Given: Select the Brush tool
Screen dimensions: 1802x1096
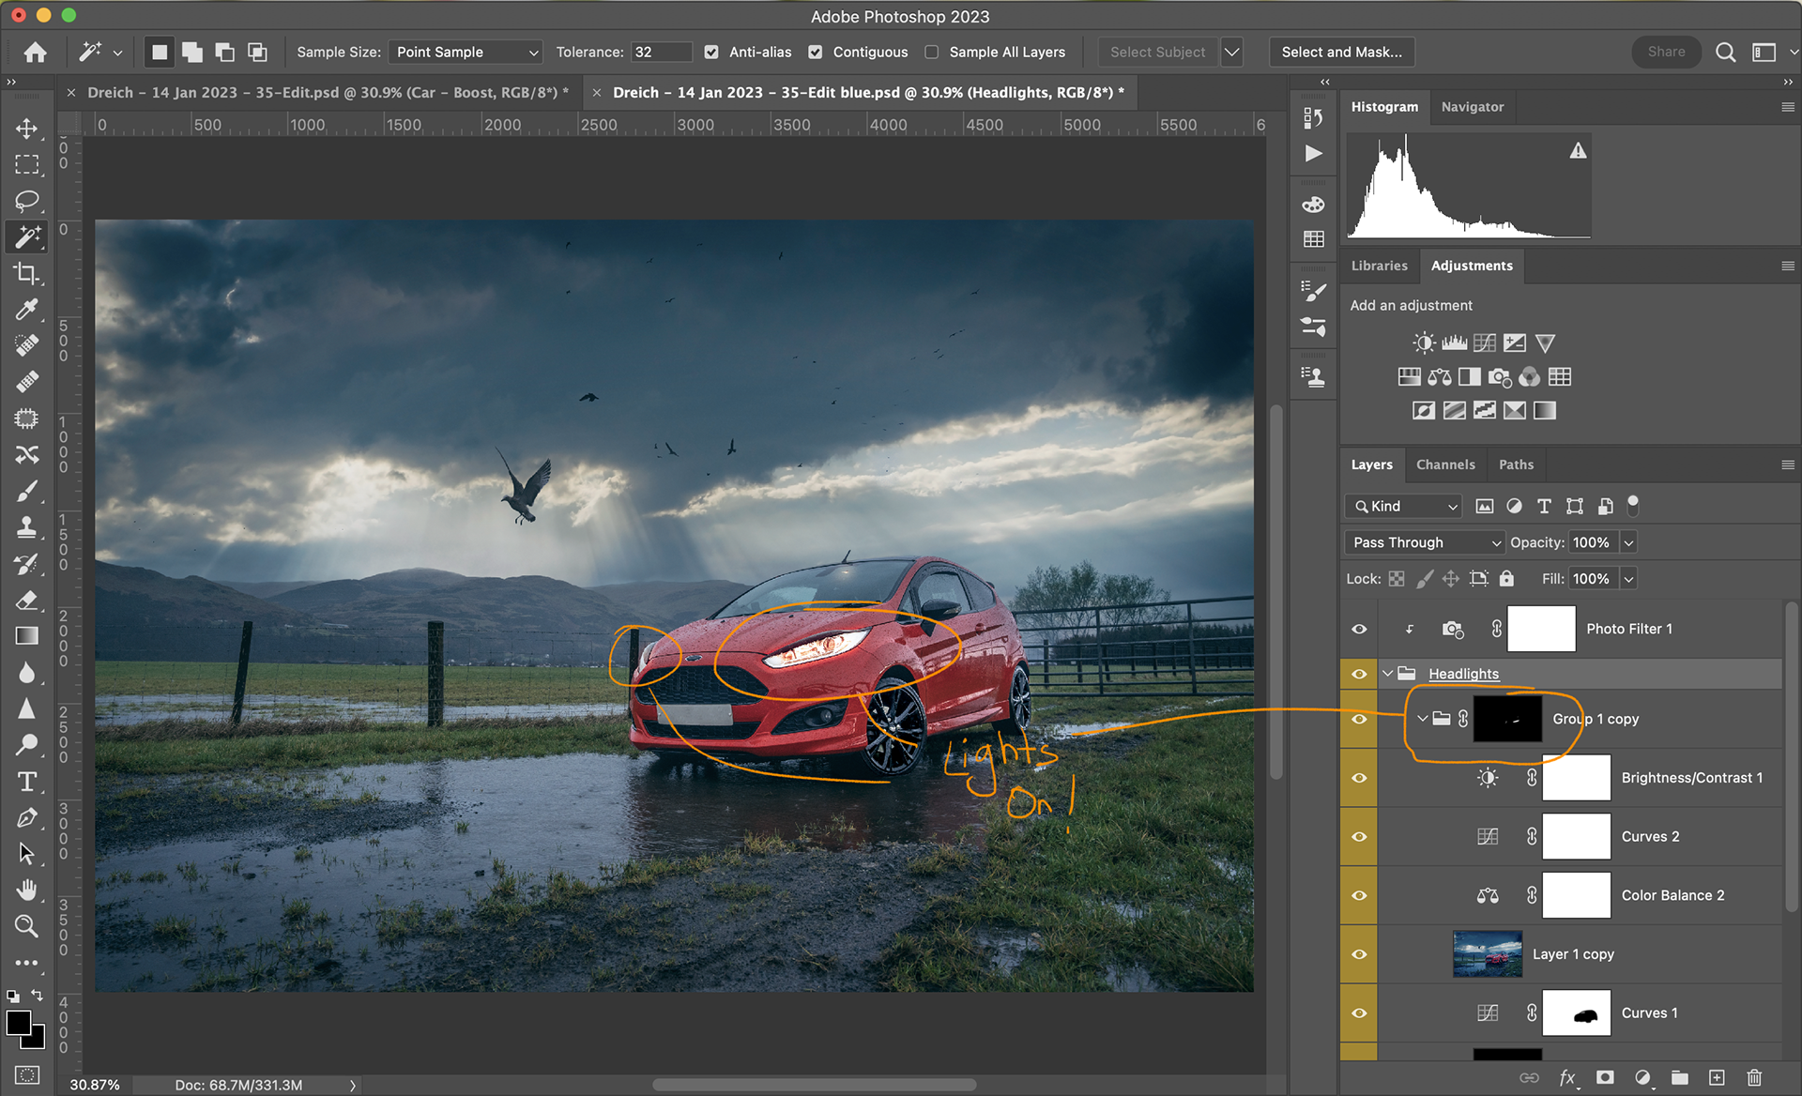Looking at the screenshot, I should (27, 491).
